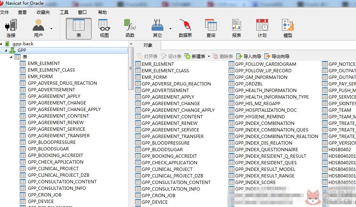Screen dimensions: 356x207
Task: Click the GPP schema icon in tree
Action: (12, 50)
